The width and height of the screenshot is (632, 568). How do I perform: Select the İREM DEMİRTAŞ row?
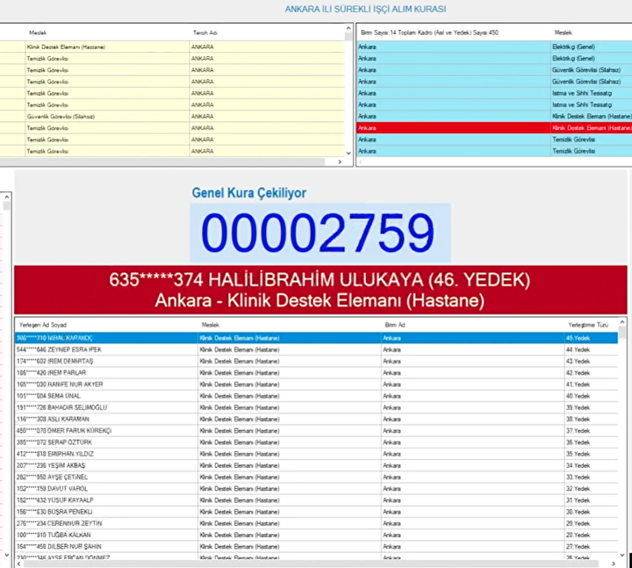pos(316,361)
